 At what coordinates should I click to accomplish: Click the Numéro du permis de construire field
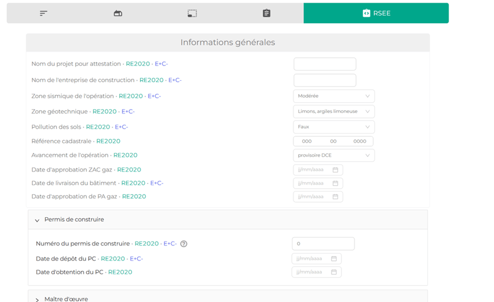click(x=323, y=244)
